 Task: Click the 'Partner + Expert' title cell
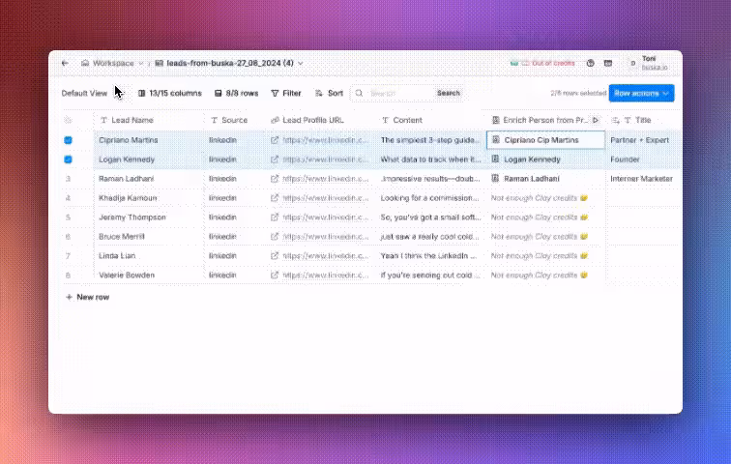[x=643, y=140]
